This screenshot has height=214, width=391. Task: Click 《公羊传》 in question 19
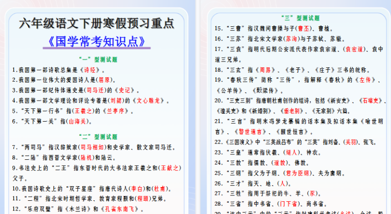pyautogui.click(x=229, y=90)
